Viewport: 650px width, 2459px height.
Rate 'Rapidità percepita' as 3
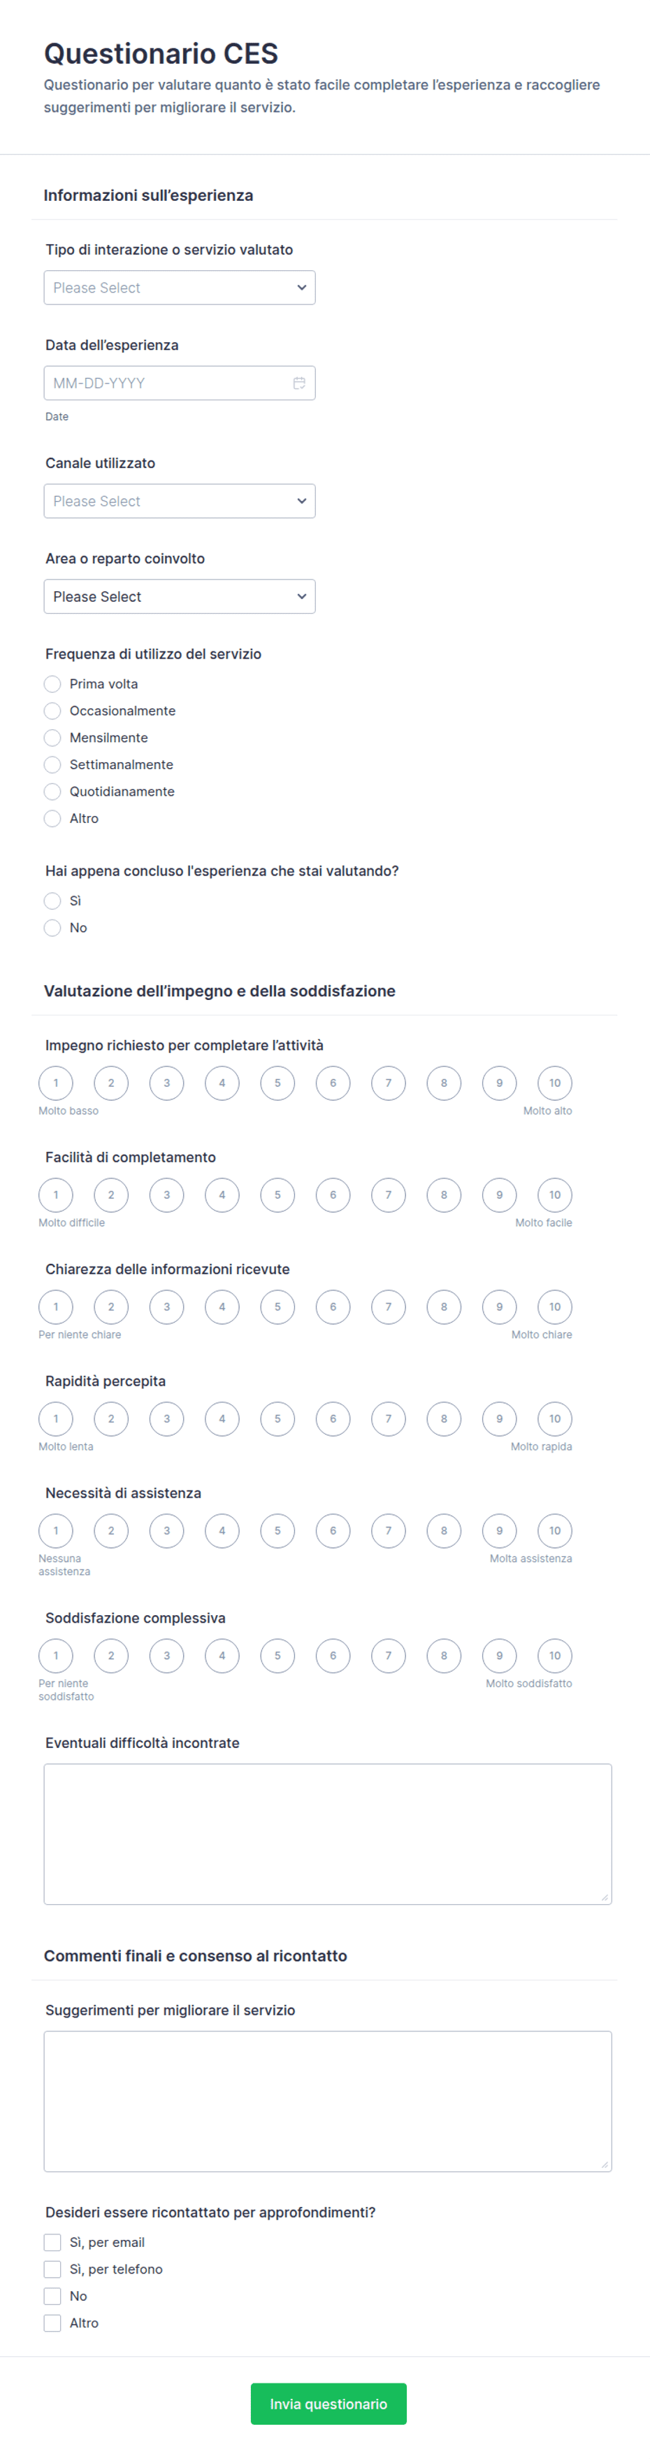167,1418
